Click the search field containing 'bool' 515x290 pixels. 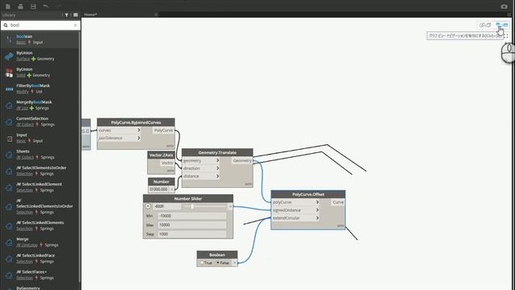40,25
